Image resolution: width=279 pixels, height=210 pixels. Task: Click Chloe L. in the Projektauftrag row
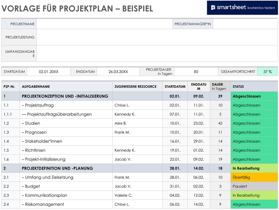(x=137, y=105)
